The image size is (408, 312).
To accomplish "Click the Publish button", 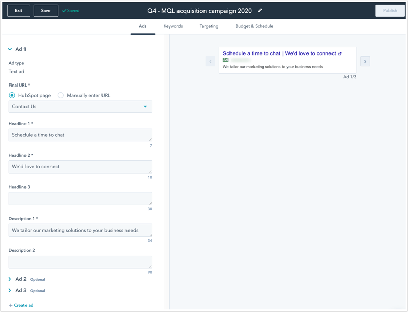I will pyautogui.click(x=390, y=10).
